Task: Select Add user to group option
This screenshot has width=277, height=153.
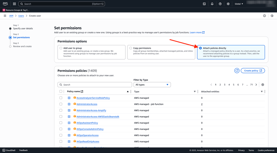Action: pyautogui.click(x=61, y=48)
